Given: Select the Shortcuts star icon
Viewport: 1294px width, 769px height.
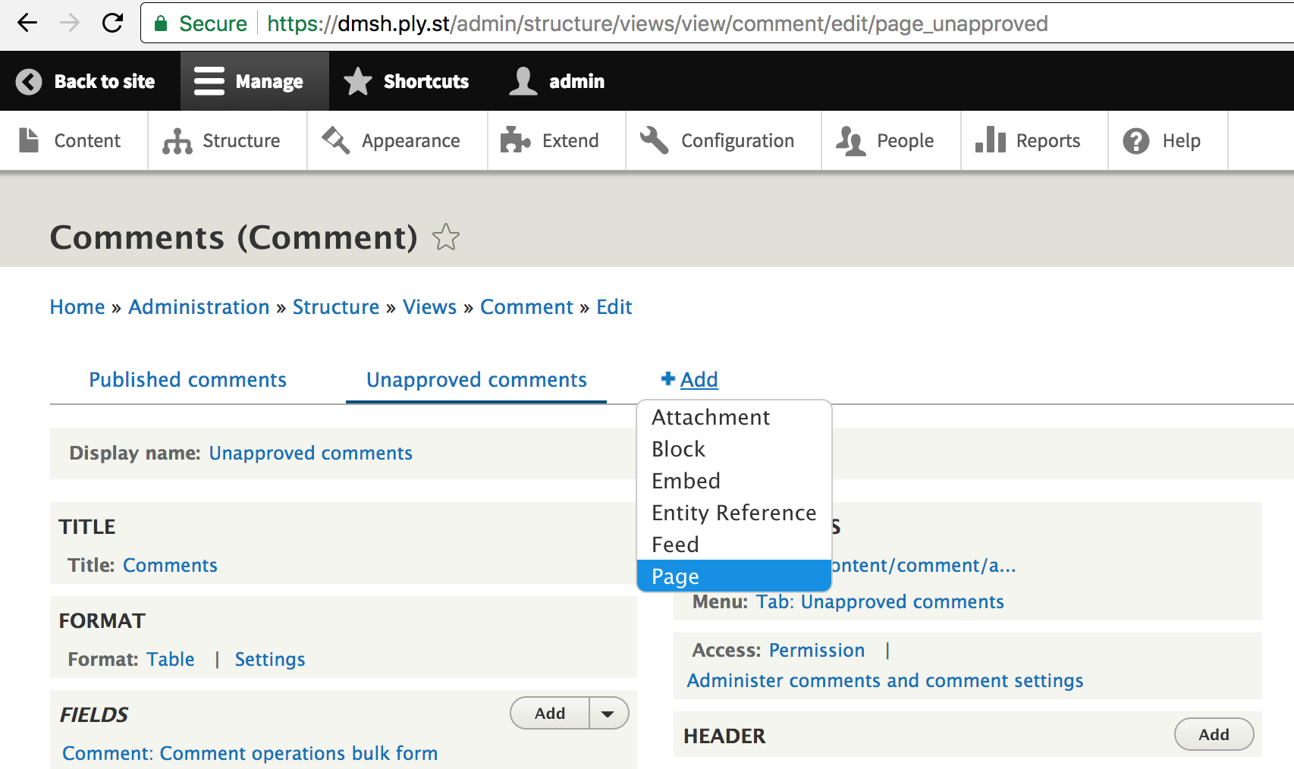Looking at the screenshot, I should [357, 81].
